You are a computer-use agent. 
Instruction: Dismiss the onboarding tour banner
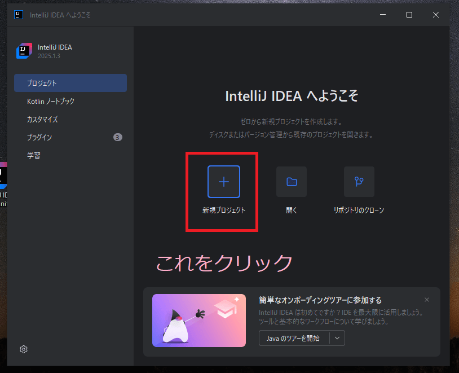(x=427, y=300)
